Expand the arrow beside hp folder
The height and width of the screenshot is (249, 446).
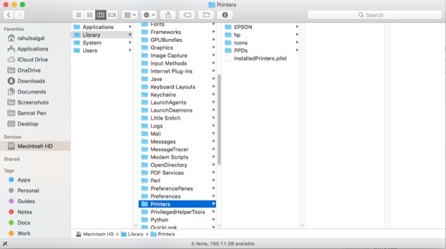click(297, 35)
